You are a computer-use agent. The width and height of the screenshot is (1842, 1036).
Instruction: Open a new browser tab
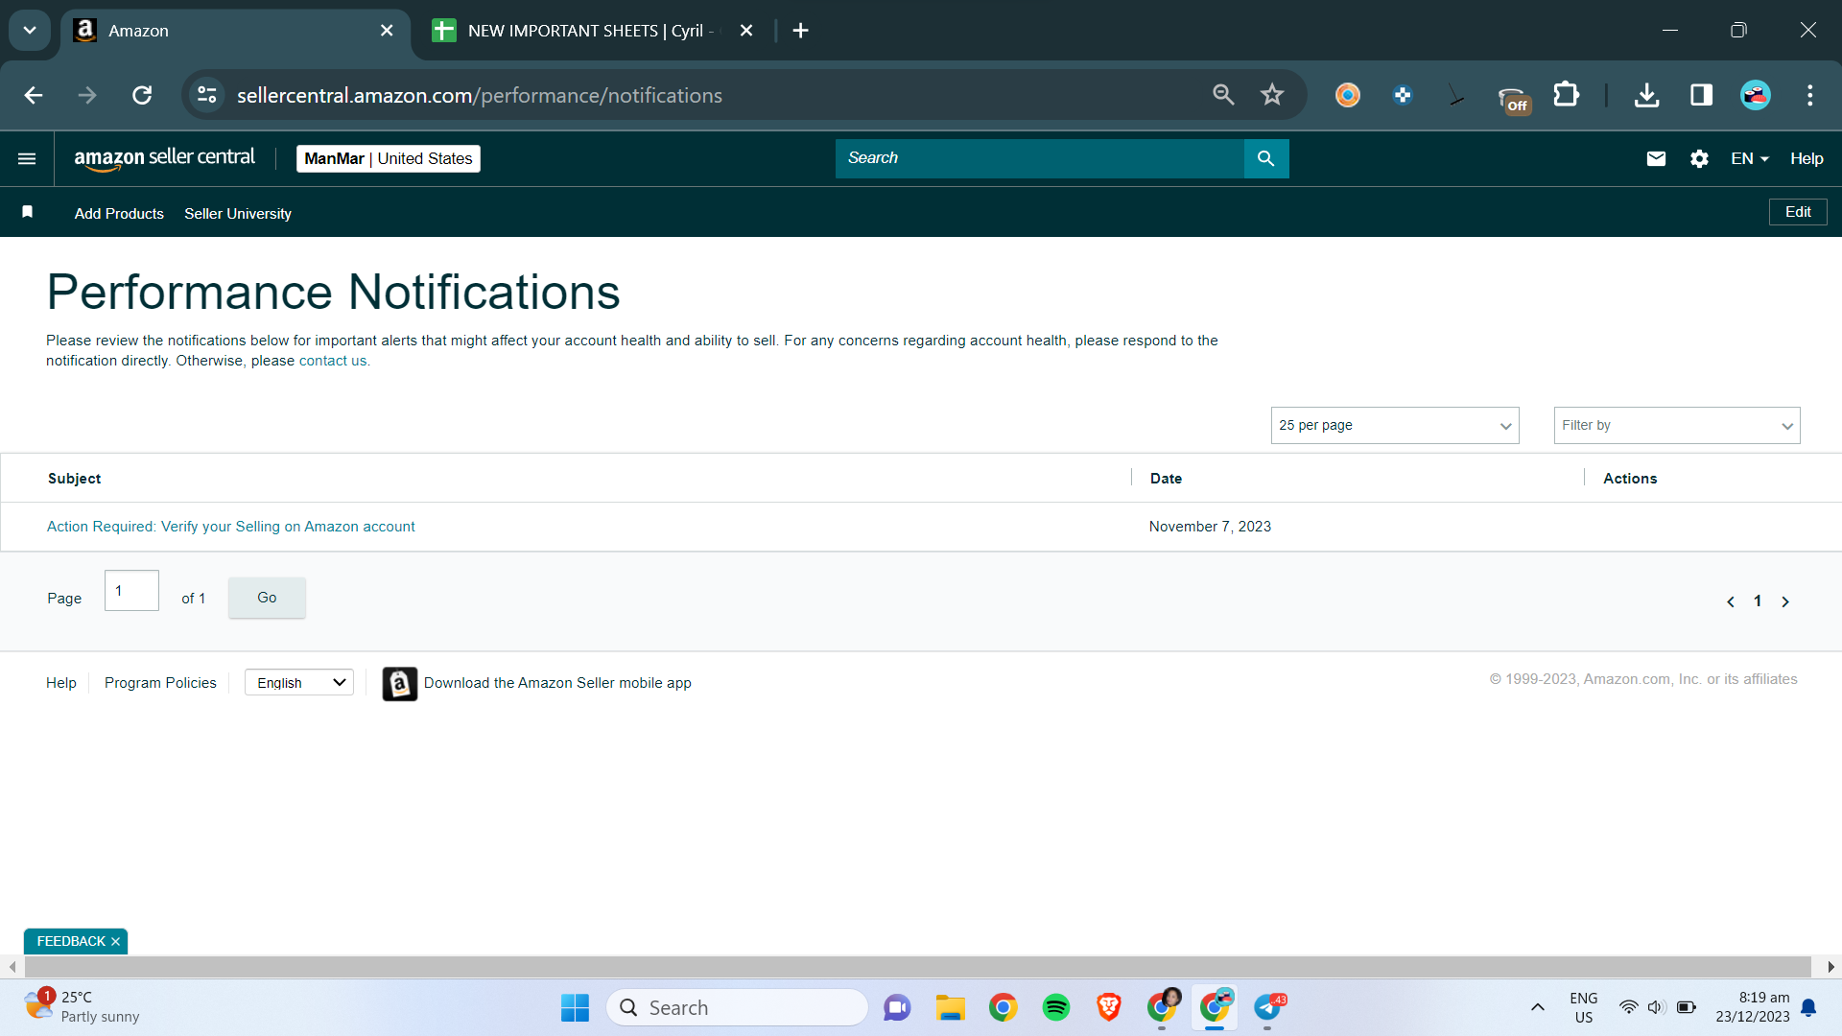[x=801, y=31]
